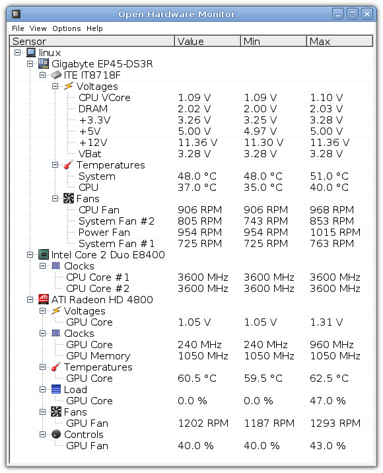Click the 43.0 % GPU Fan max value
Image resolution: width=383 pixels, height=473 pixels.
pos(328,445)
